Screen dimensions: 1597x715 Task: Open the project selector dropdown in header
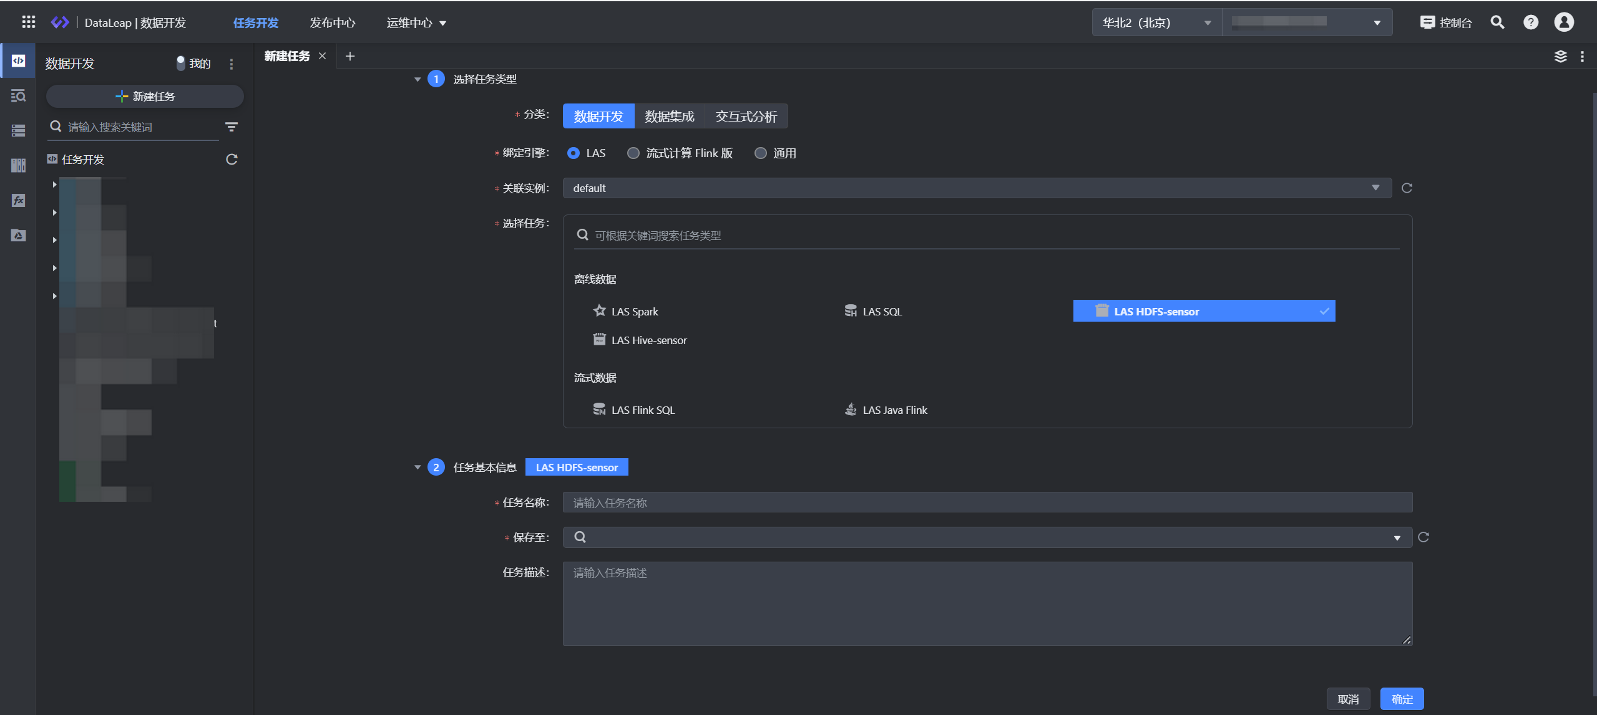[1307, 22]
